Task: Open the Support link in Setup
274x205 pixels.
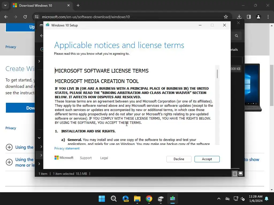Action: [86, 158]
